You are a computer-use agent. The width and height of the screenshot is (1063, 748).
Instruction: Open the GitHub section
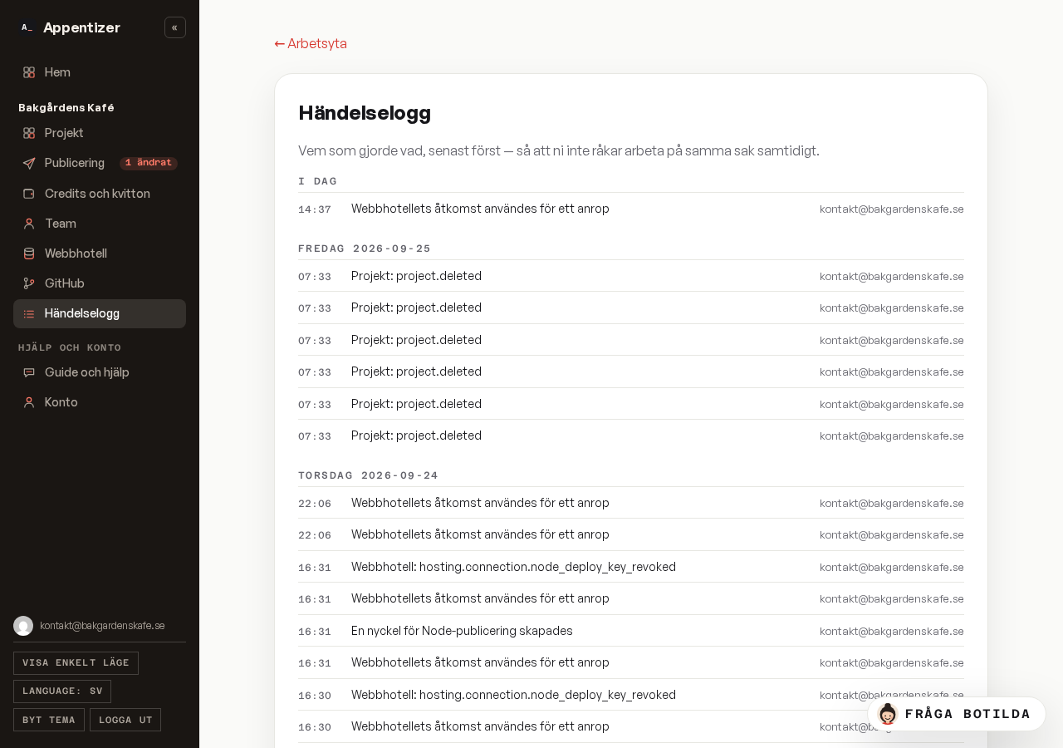[100, 283]
